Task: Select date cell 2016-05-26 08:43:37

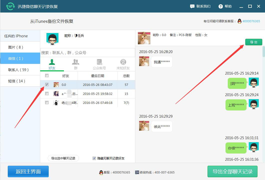Action: [98, 85]
